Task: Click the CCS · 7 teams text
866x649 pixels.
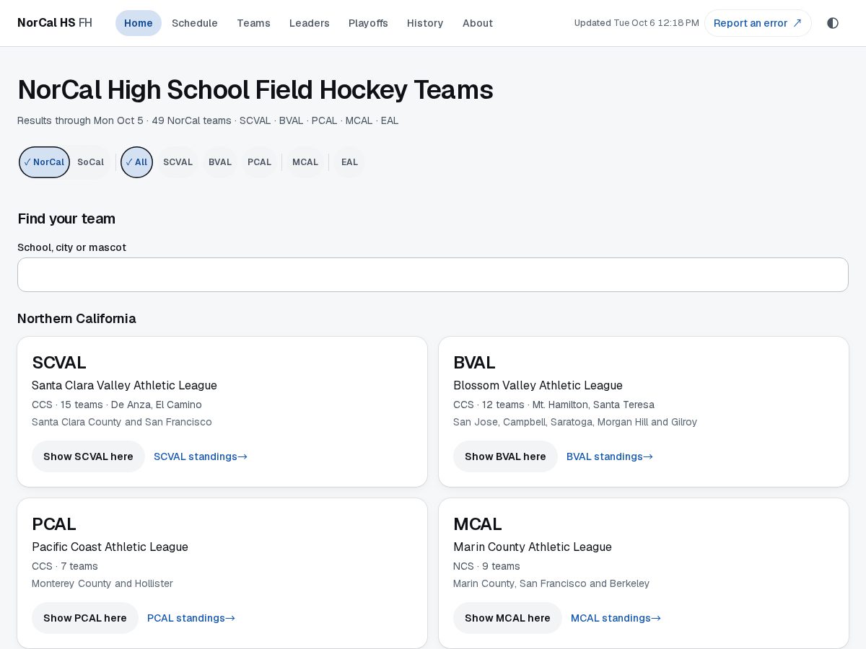Action: (x=65, y=566)
